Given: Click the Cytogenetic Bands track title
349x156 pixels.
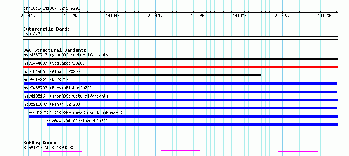Looking at the screenshot, I should click(x=47, y=29).
